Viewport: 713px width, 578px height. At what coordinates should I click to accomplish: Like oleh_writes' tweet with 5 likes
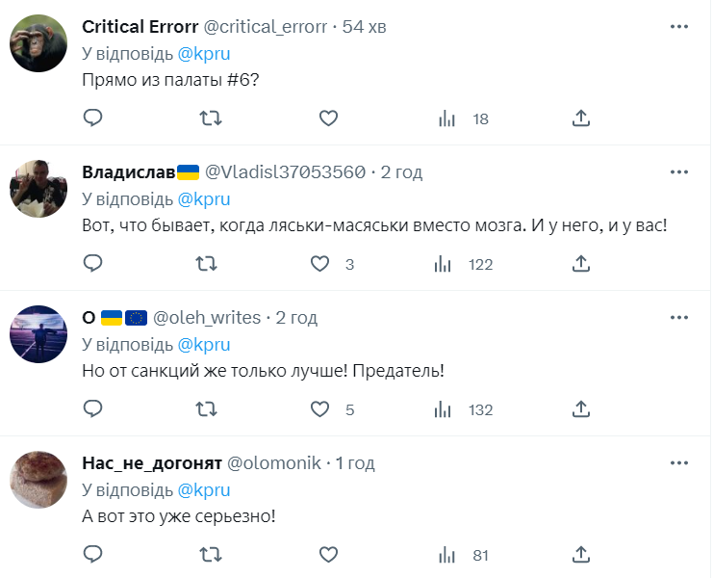tap(321, 409)
